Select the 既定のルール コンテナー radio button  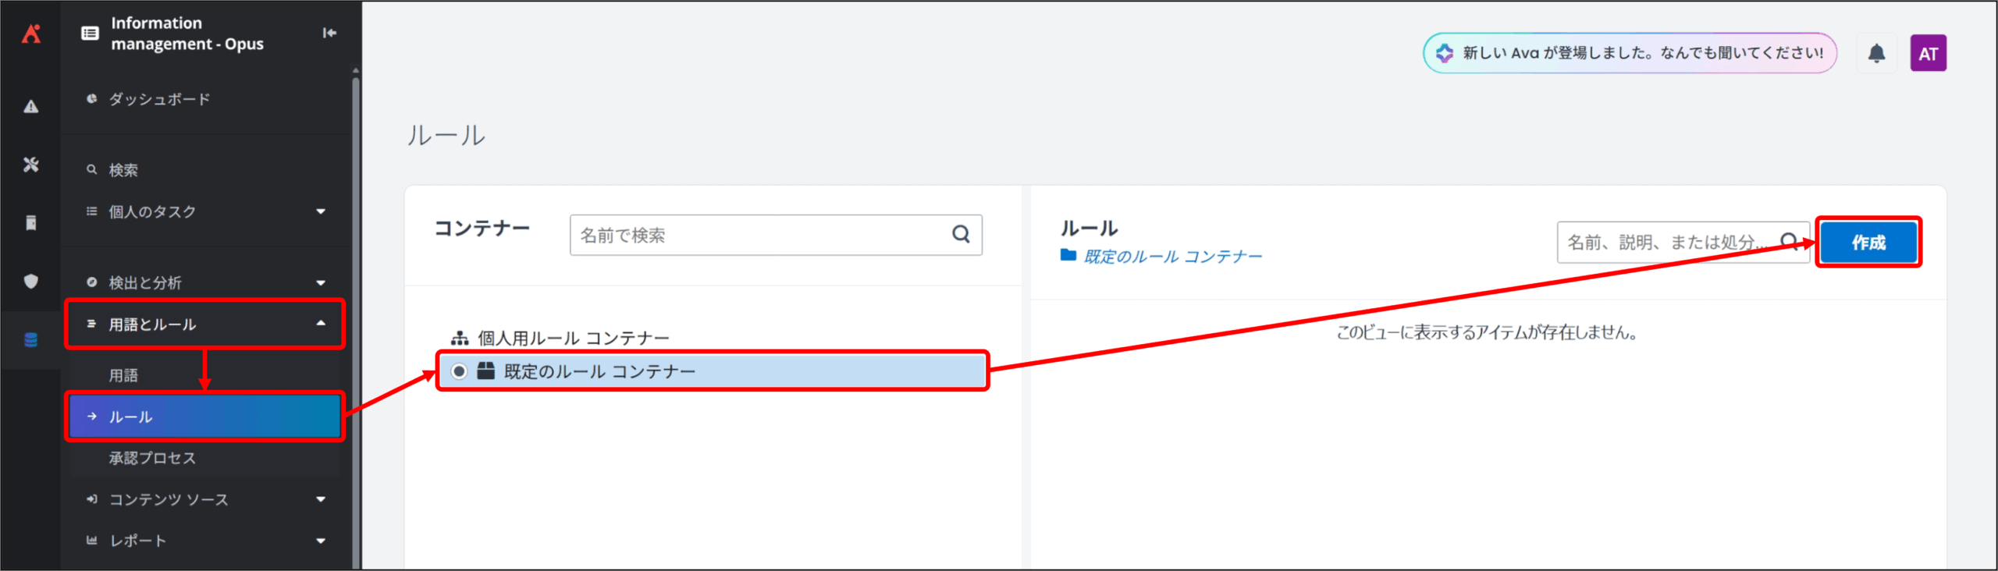pos(460,371)
